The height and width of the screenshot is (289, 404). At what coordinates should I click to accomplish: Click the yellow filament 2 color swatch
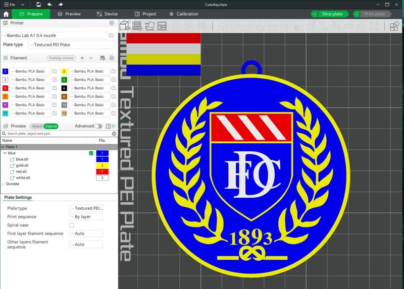[x=64, y=71]
